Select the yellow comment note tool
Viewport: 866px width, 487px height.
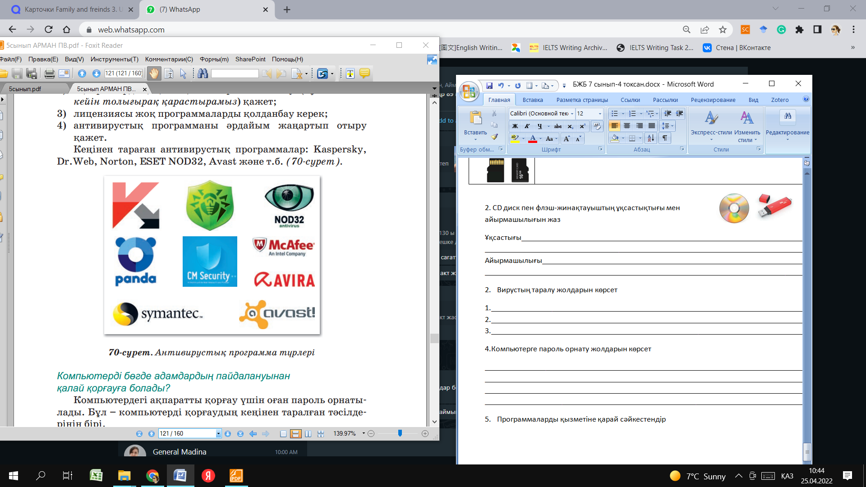364,74
